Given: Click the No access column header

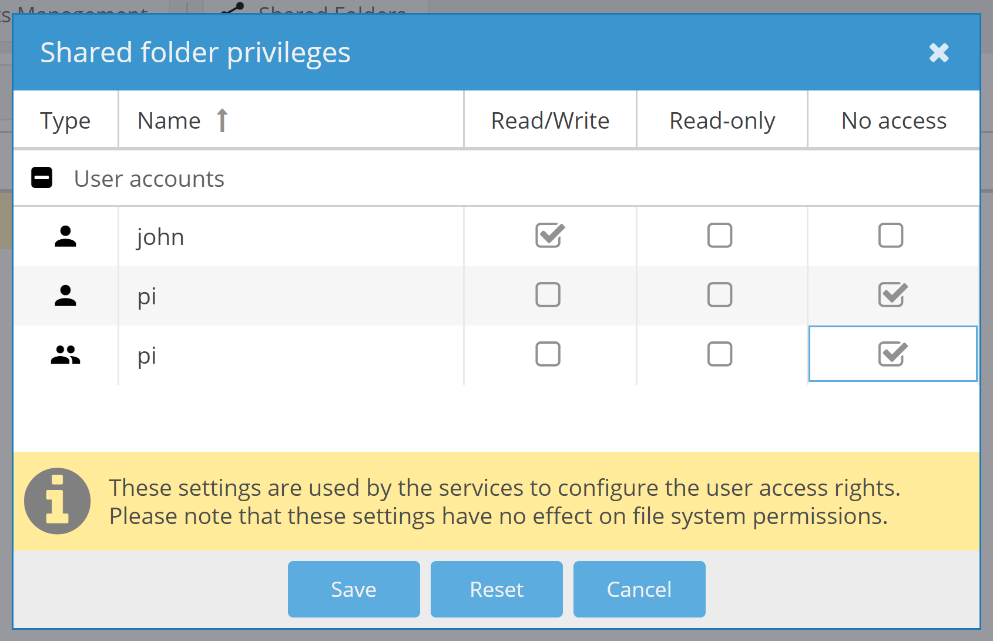Looking at the screenshot, I should [894, 119].
